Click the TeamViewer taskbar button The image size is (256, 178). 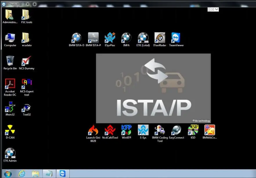point(63,173)
